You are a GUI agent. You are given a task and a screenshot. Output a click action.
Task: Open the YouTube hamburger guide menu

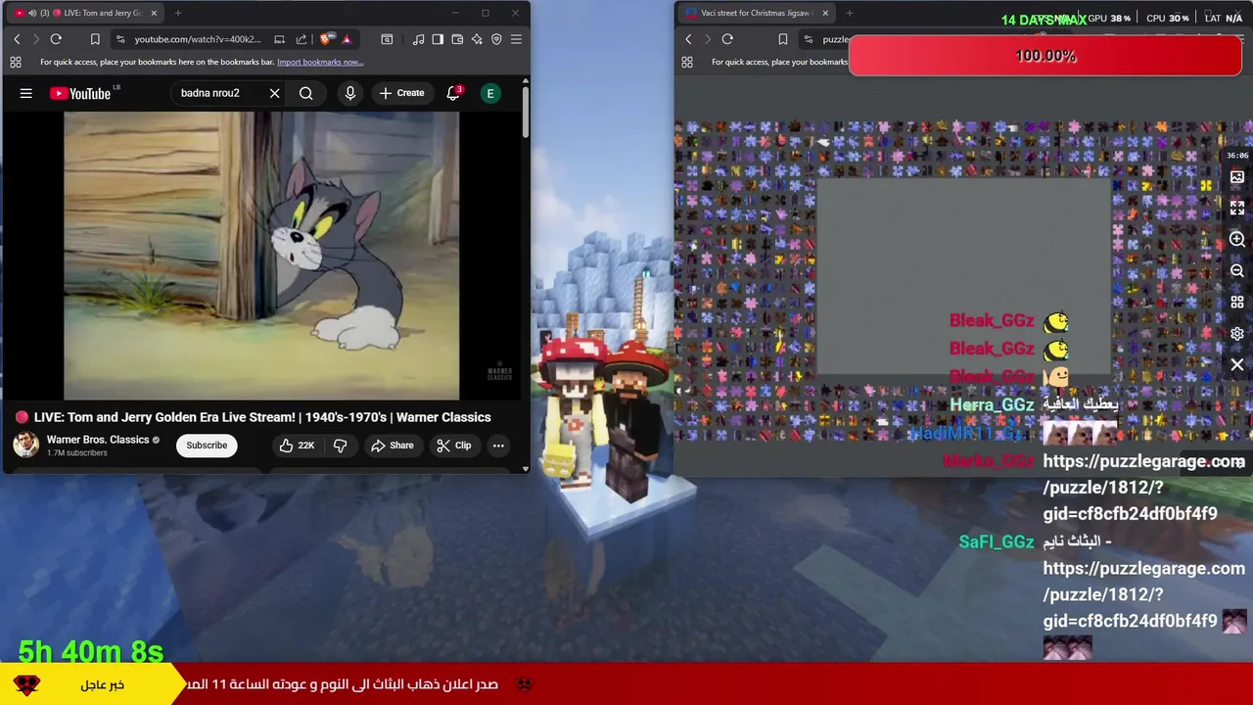pos(26,93)
